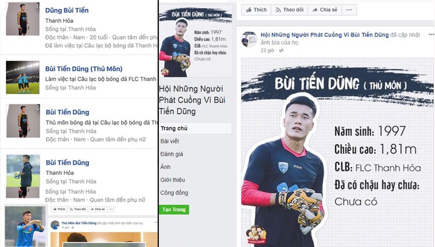
Task: Click the page avatar beside post header
Action: (249, 39)
